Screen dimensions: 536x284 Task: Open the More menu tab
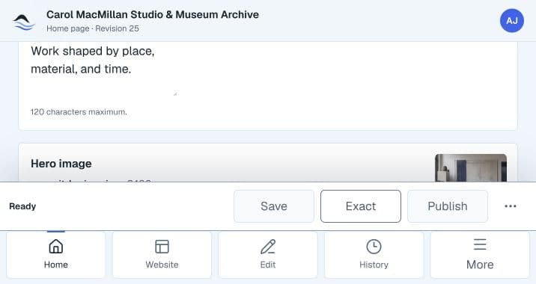pyautogui.click(x=480, y=254)
